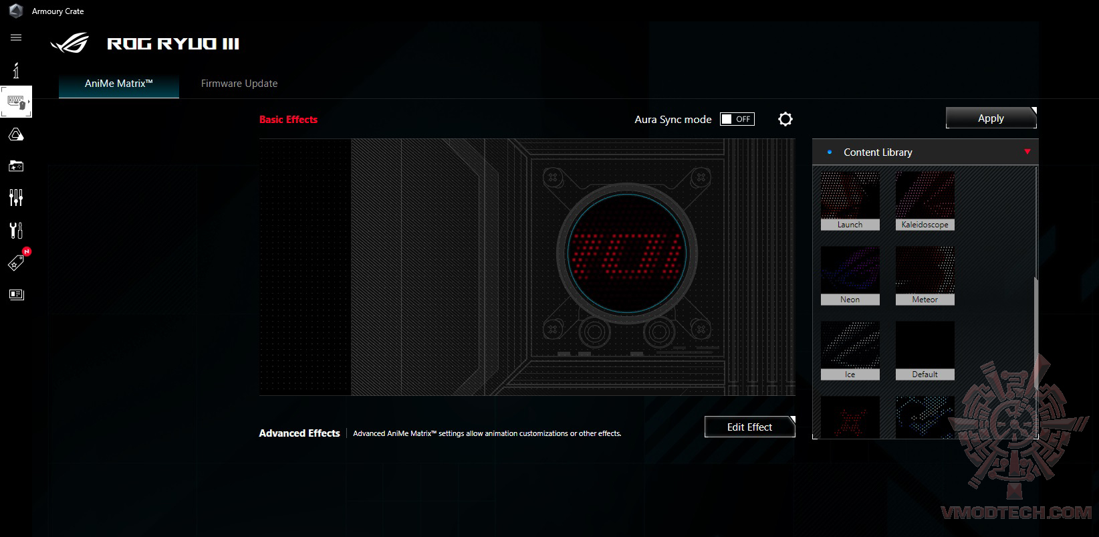Open the Aura Sync triangle icon
This screenshot has width=1099, height=537.
(x=16, y=135)
